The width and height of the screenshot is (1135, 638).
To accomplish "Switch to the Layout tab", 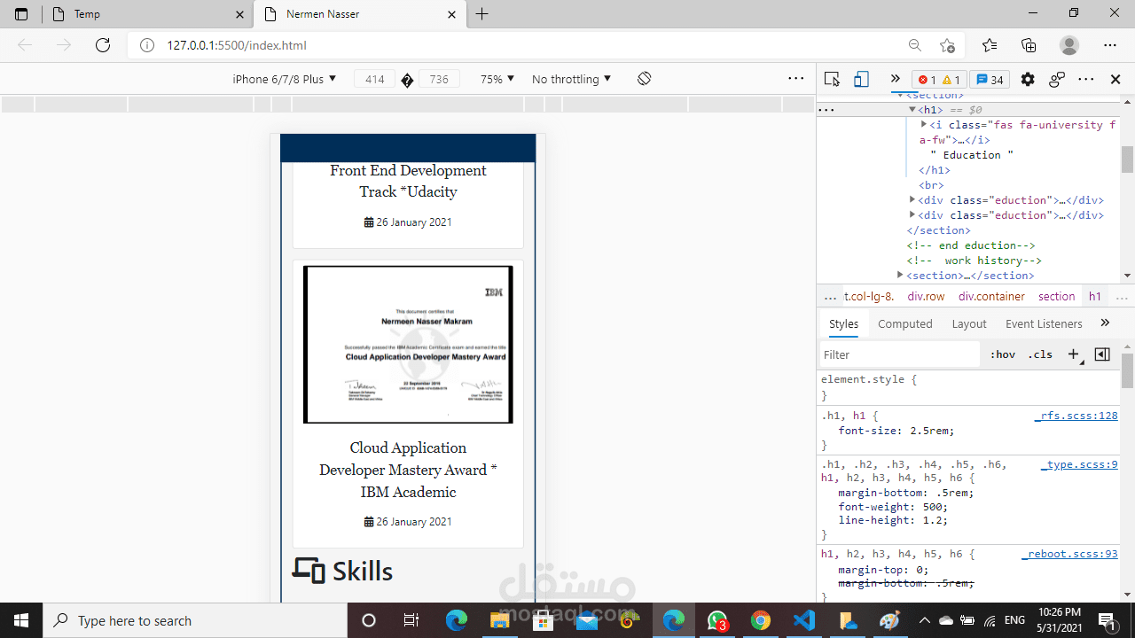I will [969, 323].
